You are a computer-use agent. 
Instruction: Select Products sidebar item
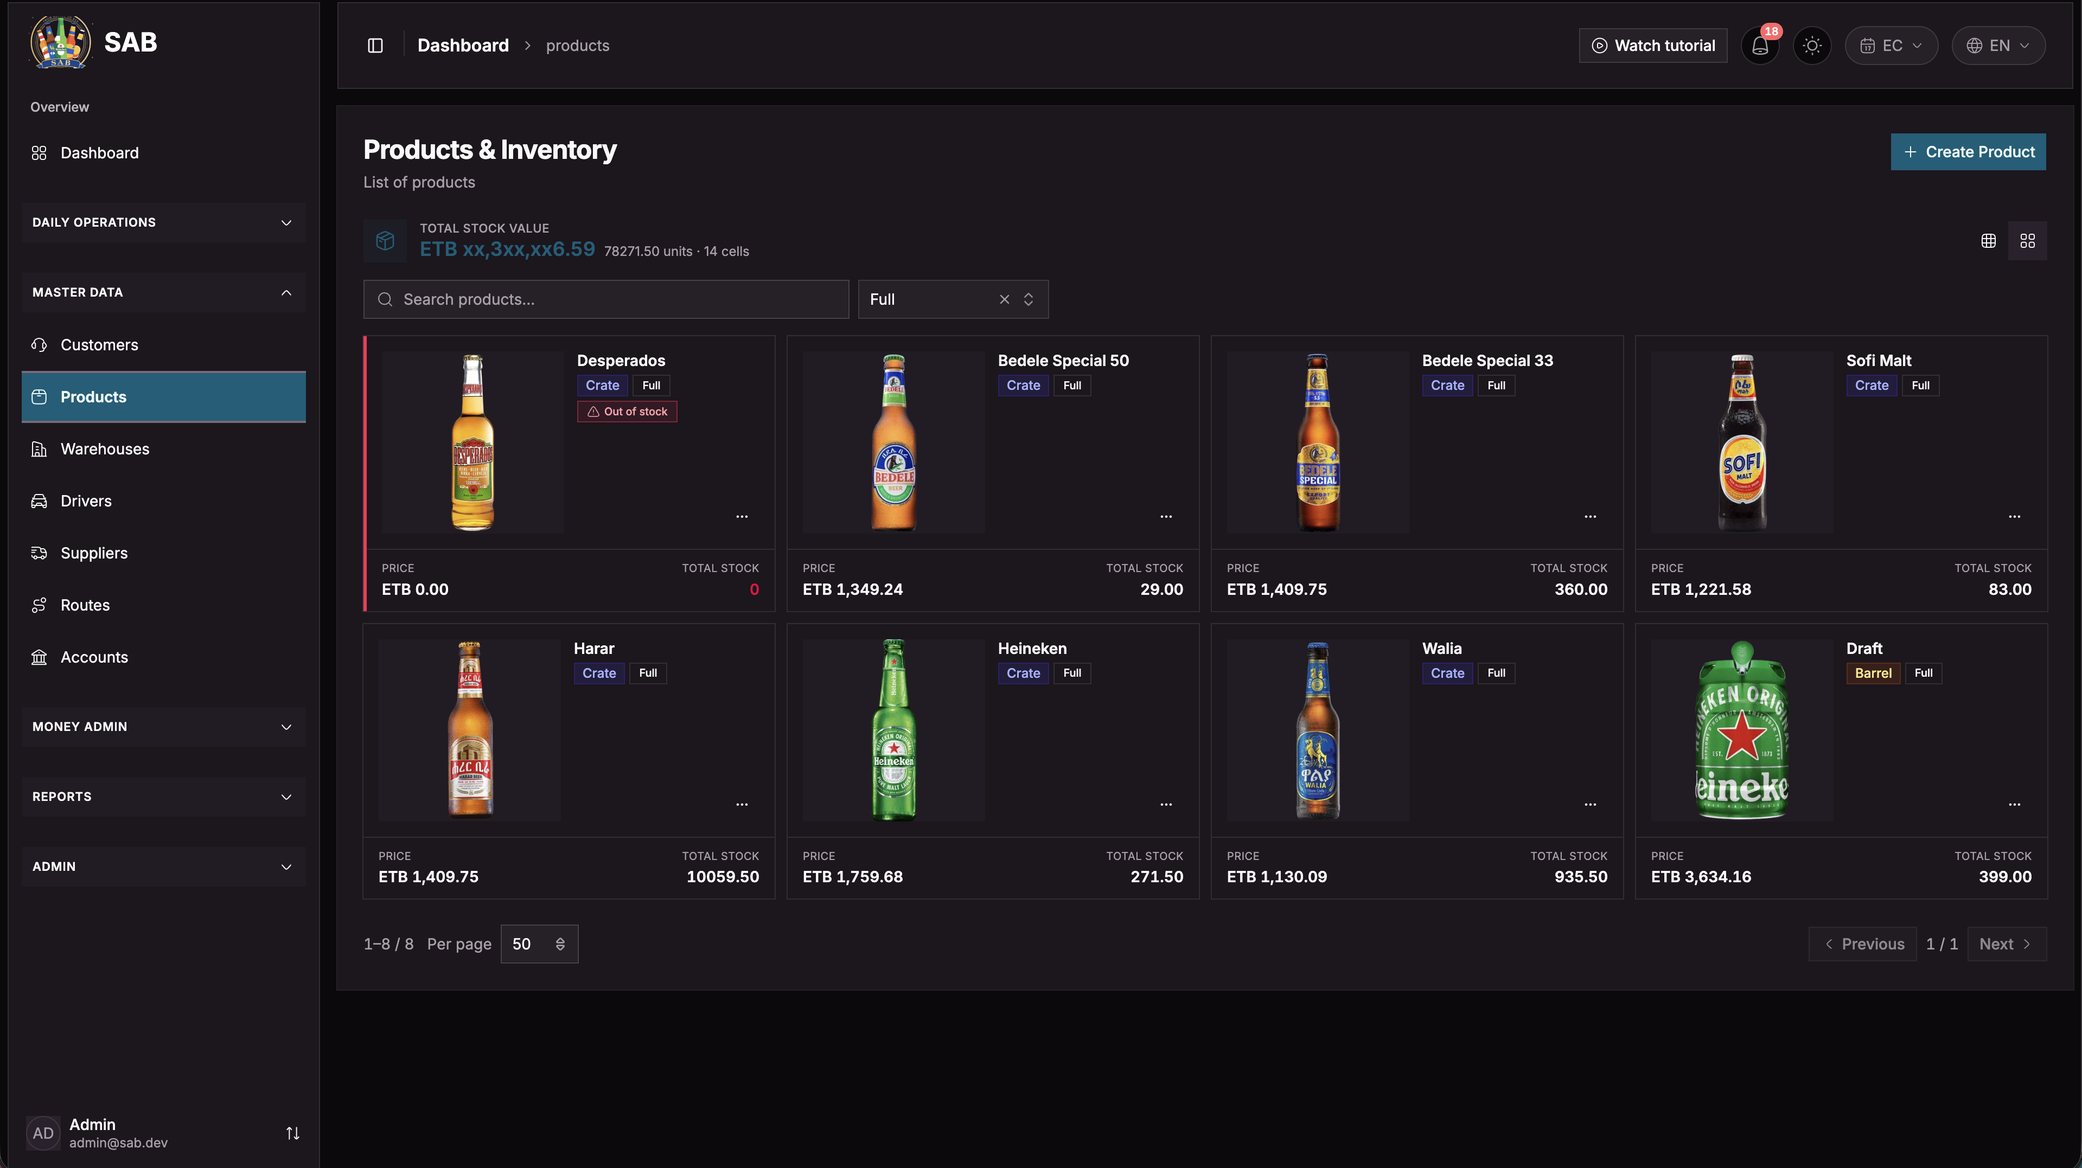[163, 396]
